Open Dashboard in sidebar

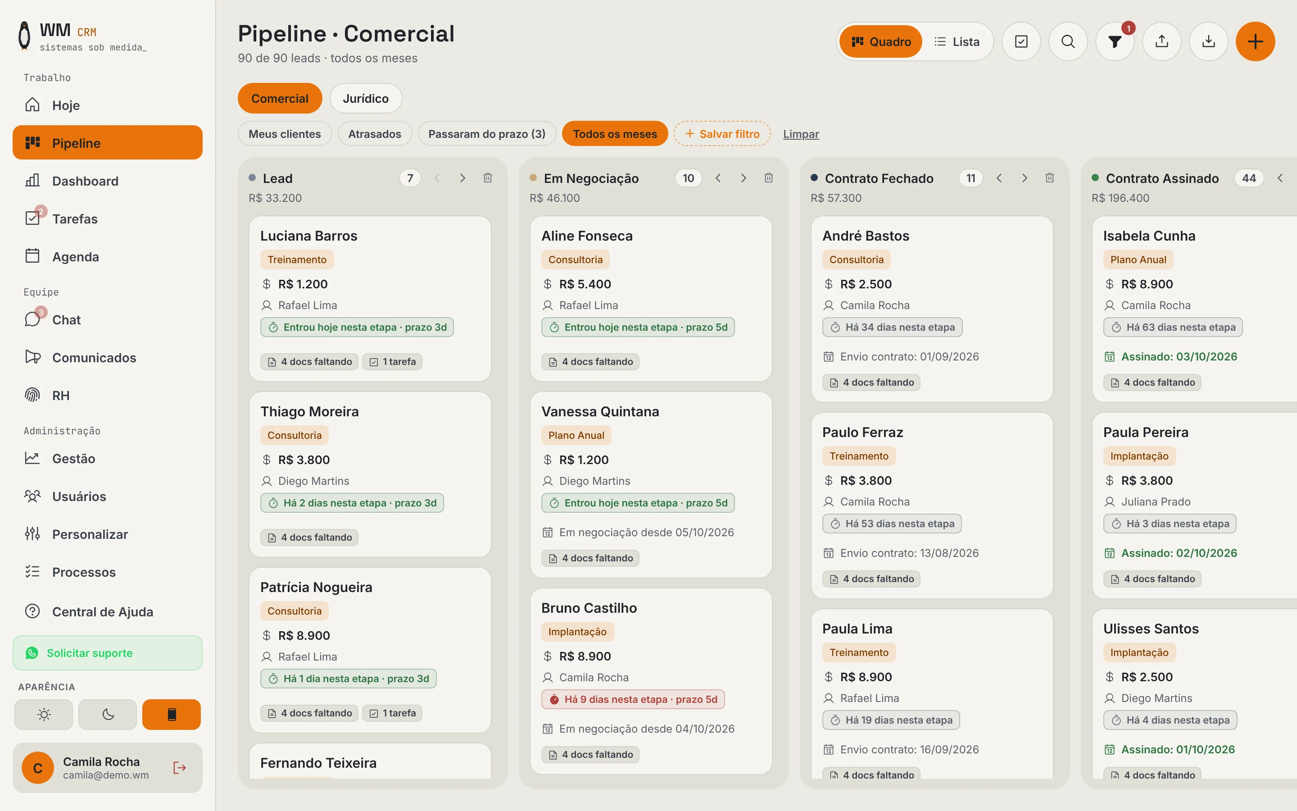point(108,181)
